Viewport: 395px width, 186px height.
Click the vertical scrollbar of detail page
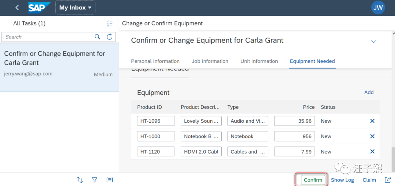coord(393,159)
